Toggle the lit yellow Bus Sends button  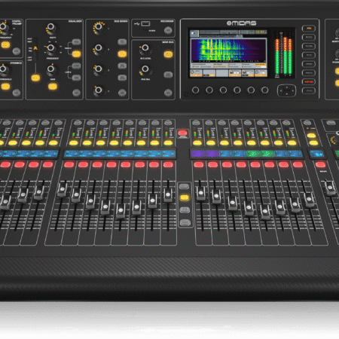coord(122,53)
